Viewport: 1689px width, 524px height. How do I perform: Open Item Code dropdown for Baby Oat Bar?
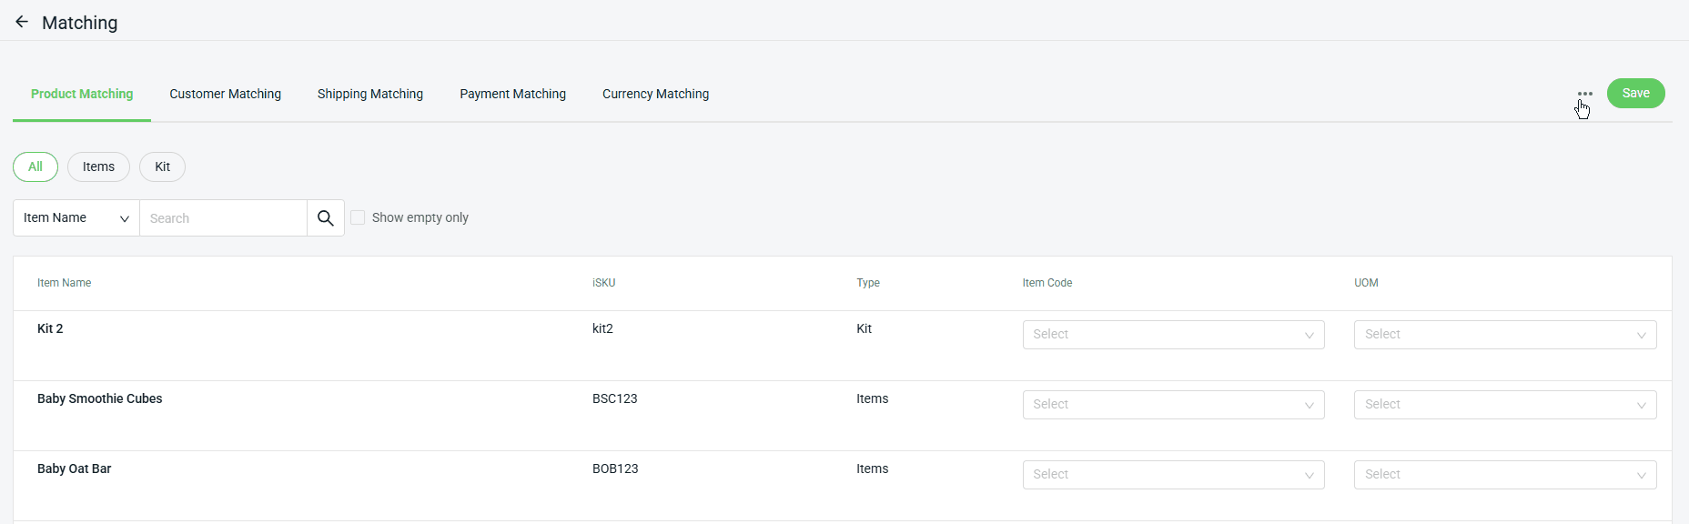(1173, 475)
